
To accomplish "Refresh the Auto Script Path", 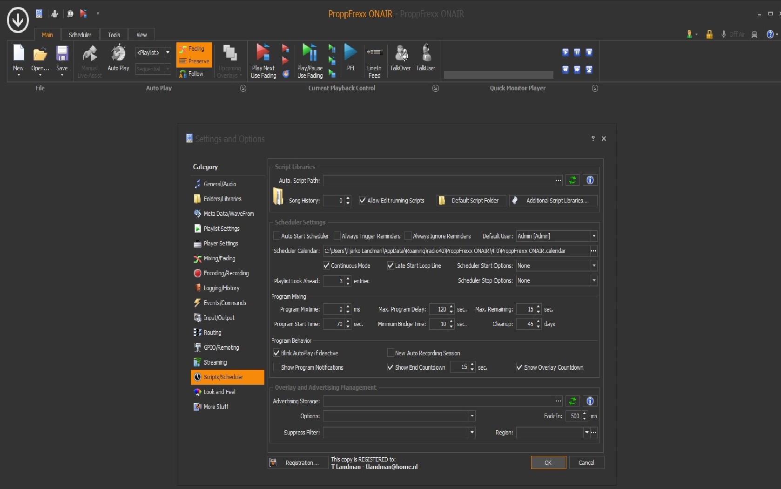I will coord(572,180).
